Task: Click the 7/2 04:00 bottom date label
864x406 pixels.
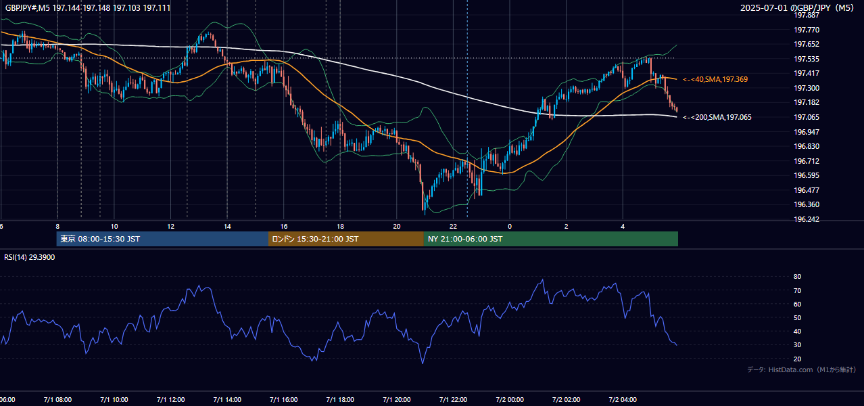Action: tap(623, 400)
